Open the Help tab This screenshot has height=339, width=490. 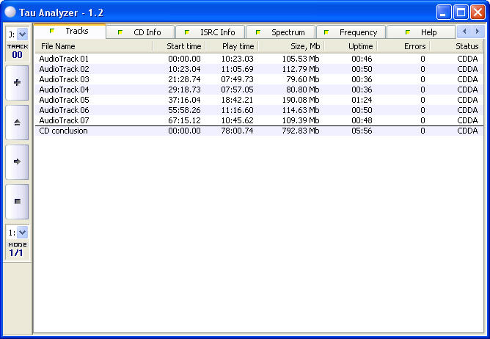[x=422, y=32]
